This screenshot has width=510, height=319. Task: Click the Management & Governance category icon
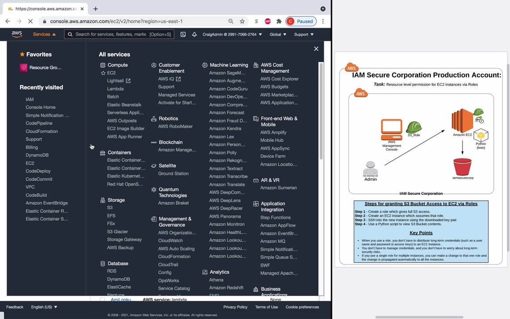(x=154, y=219)
